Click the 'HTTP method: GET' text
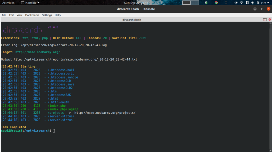 (67, 38)
